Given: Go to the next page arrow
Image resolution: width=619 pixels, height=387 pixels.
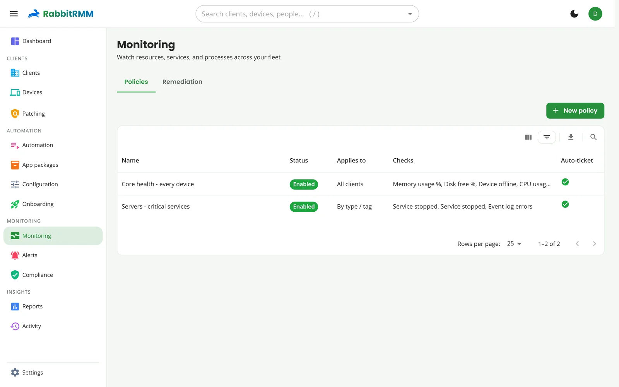Looking at the screenshot, I should click(595, 243).
